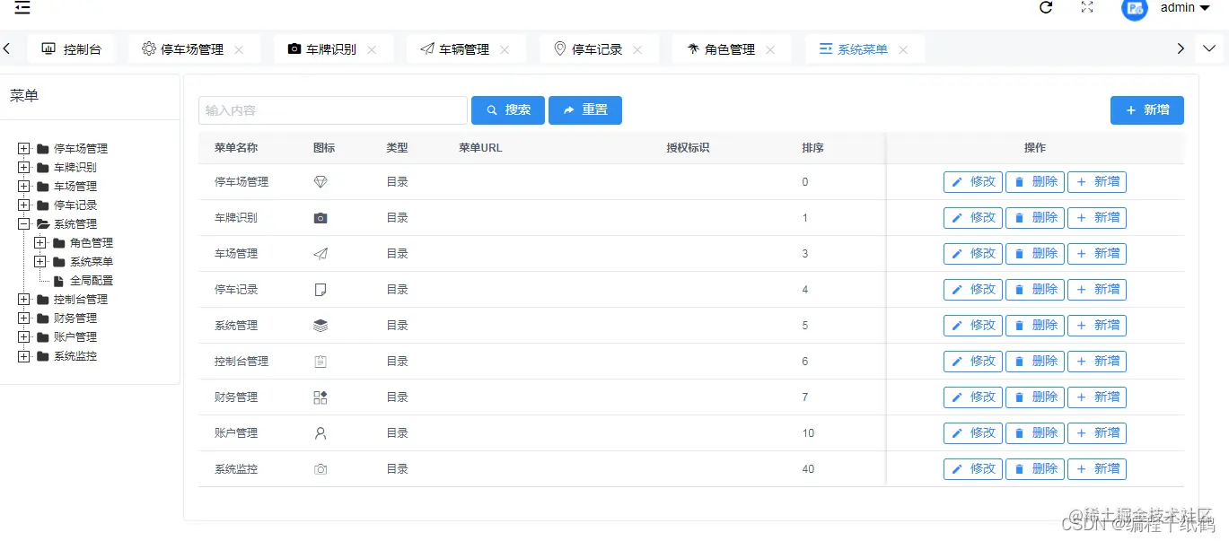
Task: Switch to the 控制台 tab
Action: pos(71,49)
